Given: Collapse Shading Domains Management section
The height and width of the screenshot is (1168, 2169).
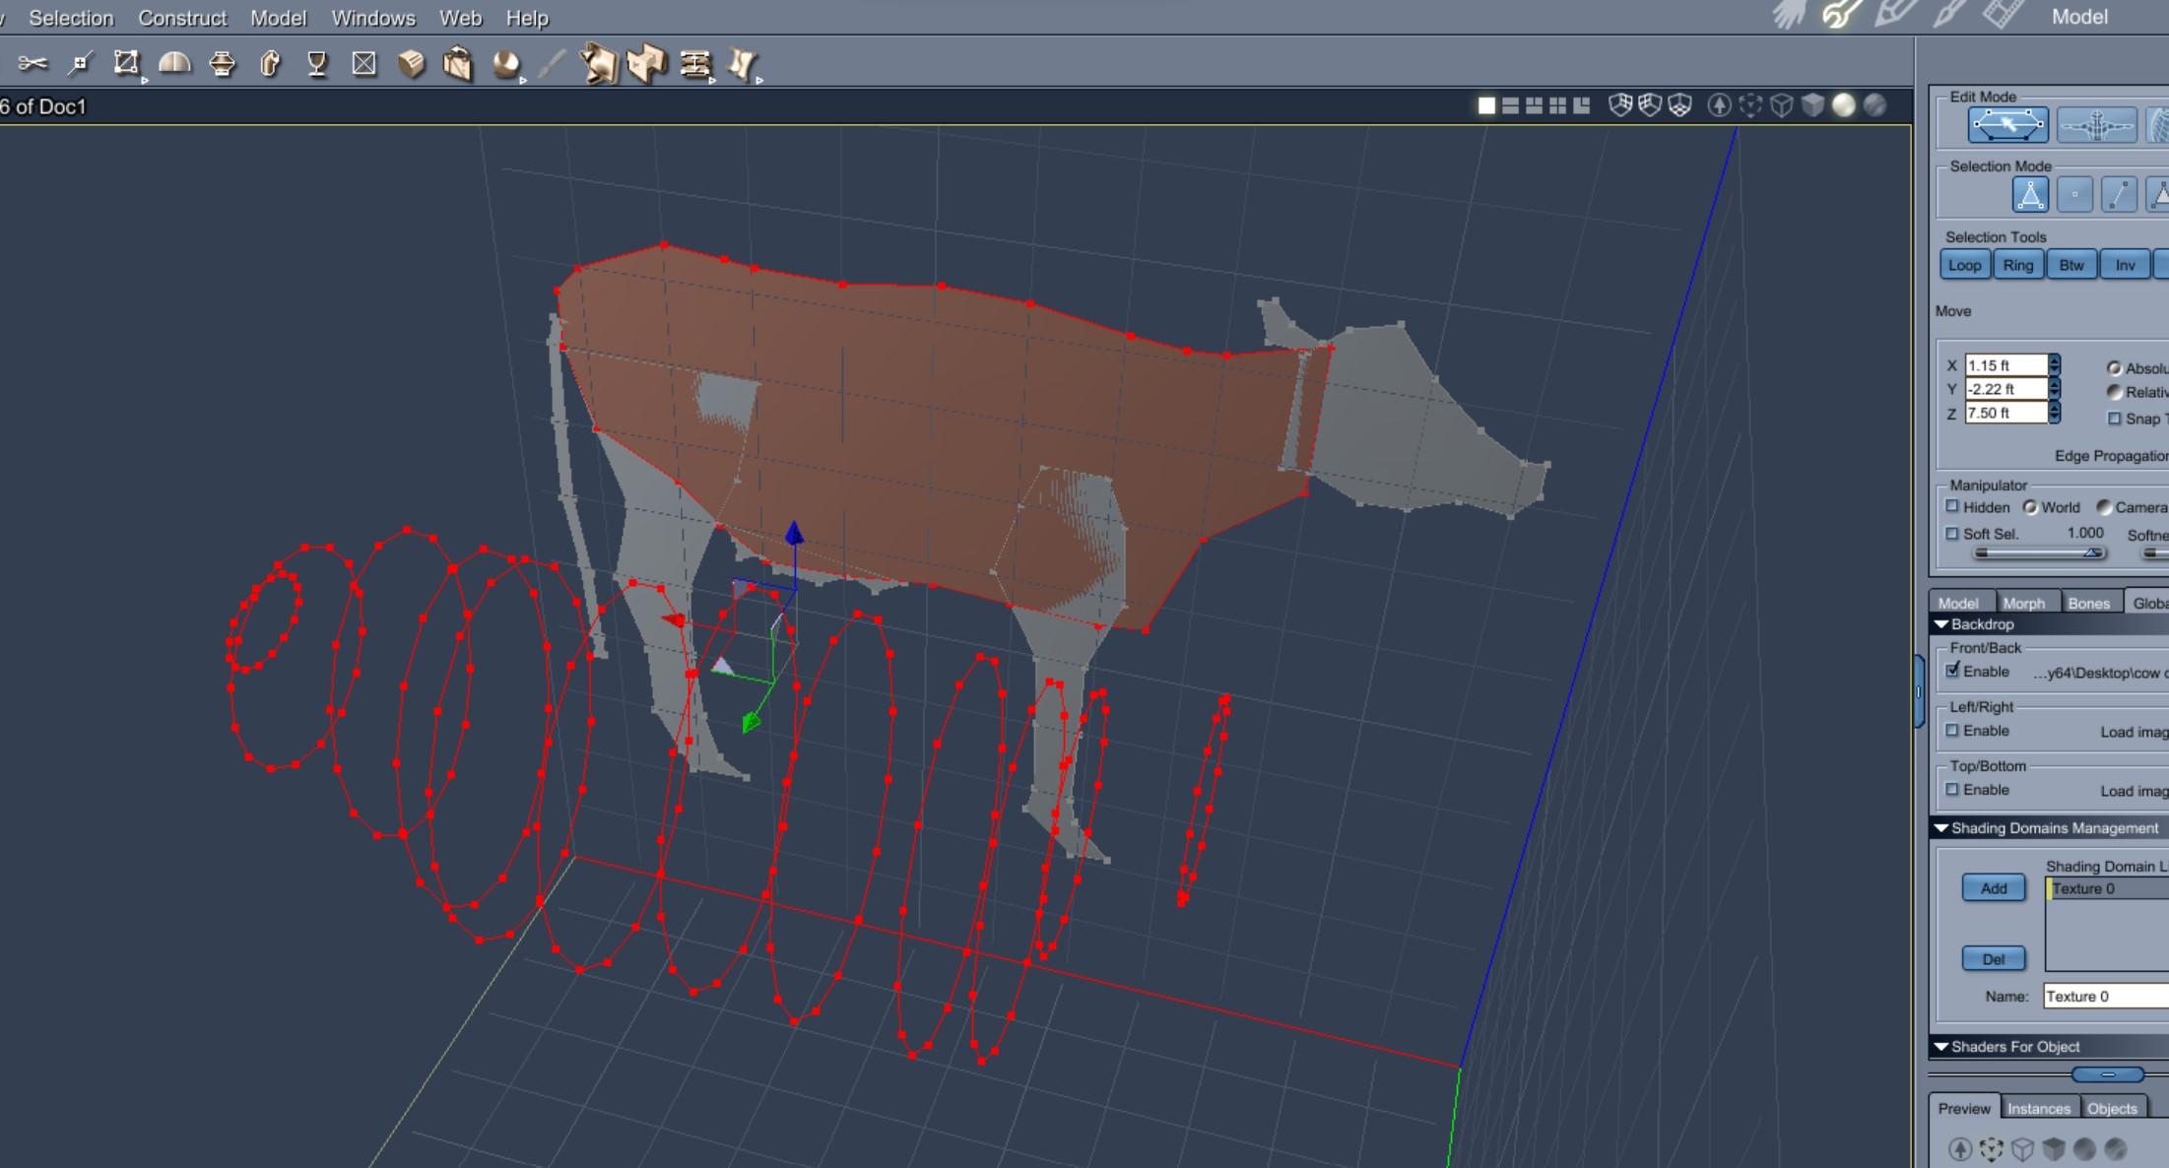Looking at the screenshot, I should tap(1941, 828).
